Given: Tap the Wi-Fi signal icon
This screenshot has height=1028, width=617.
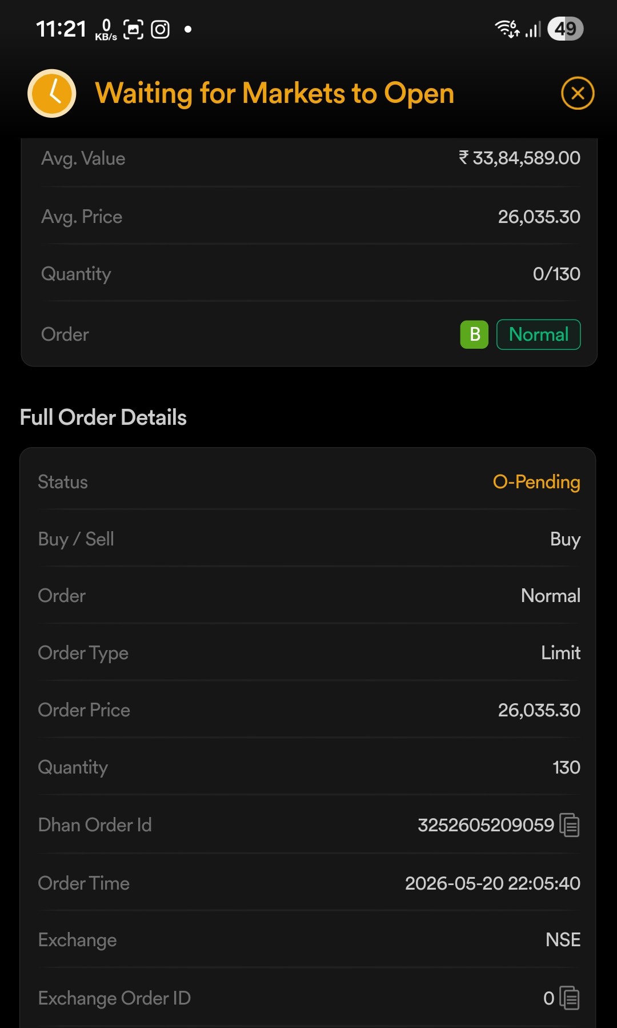Looking at the screenshot, I should pyautogui.click(x=507, y=29).
